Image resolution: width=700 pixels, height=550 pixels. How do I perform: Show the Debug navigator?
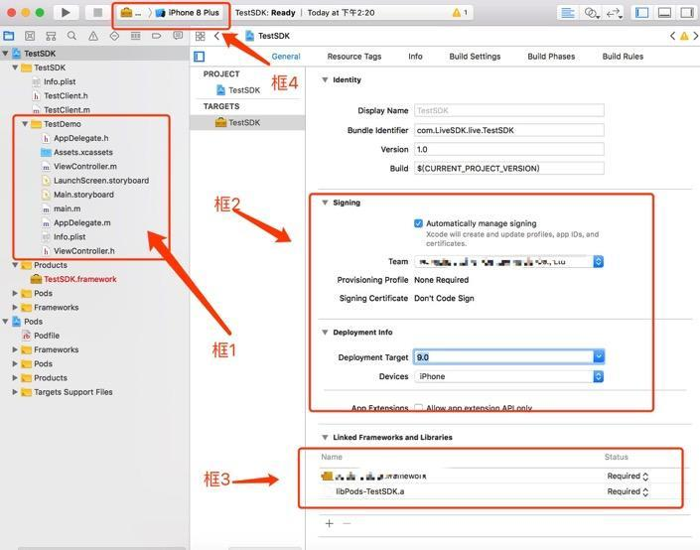coord(135,36)
